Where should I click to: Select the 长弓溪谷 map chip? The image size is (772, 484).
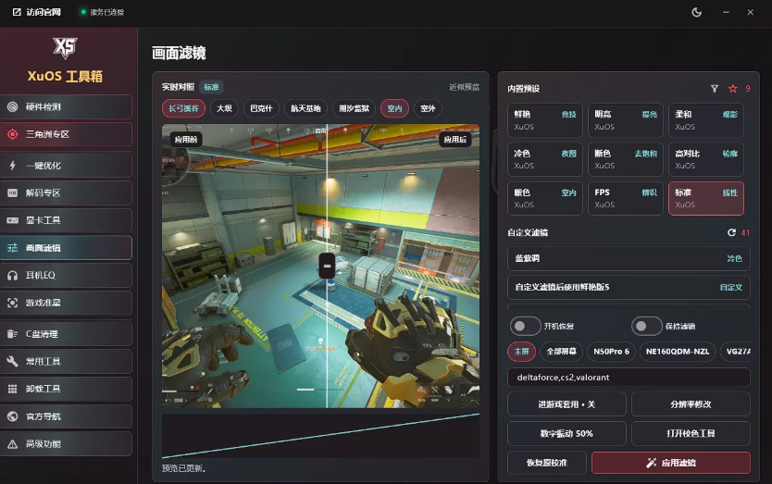[183, 108]
